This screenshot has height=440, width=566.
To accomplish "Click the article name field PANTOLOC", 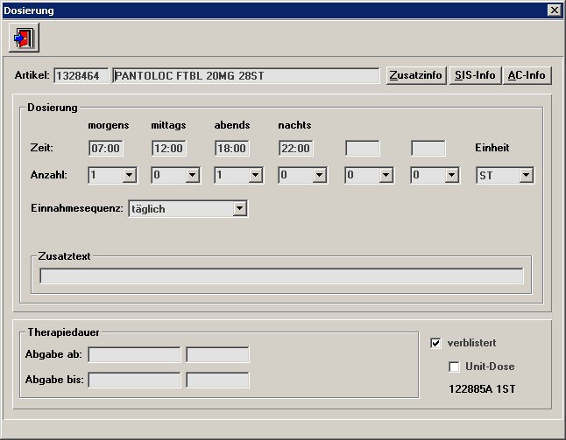I will [245, 75].
